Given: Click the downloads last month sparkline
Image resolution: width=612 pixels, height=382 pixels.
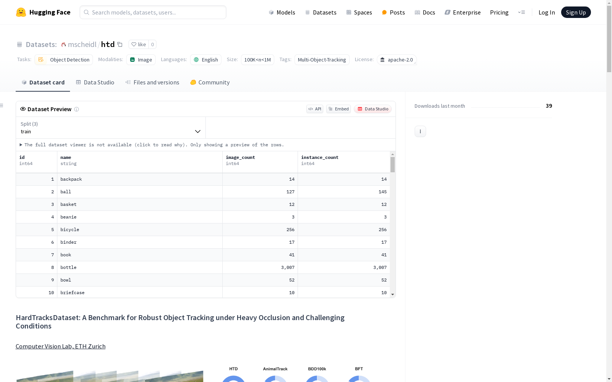Looking at the screenshot, I should point(505,107).
